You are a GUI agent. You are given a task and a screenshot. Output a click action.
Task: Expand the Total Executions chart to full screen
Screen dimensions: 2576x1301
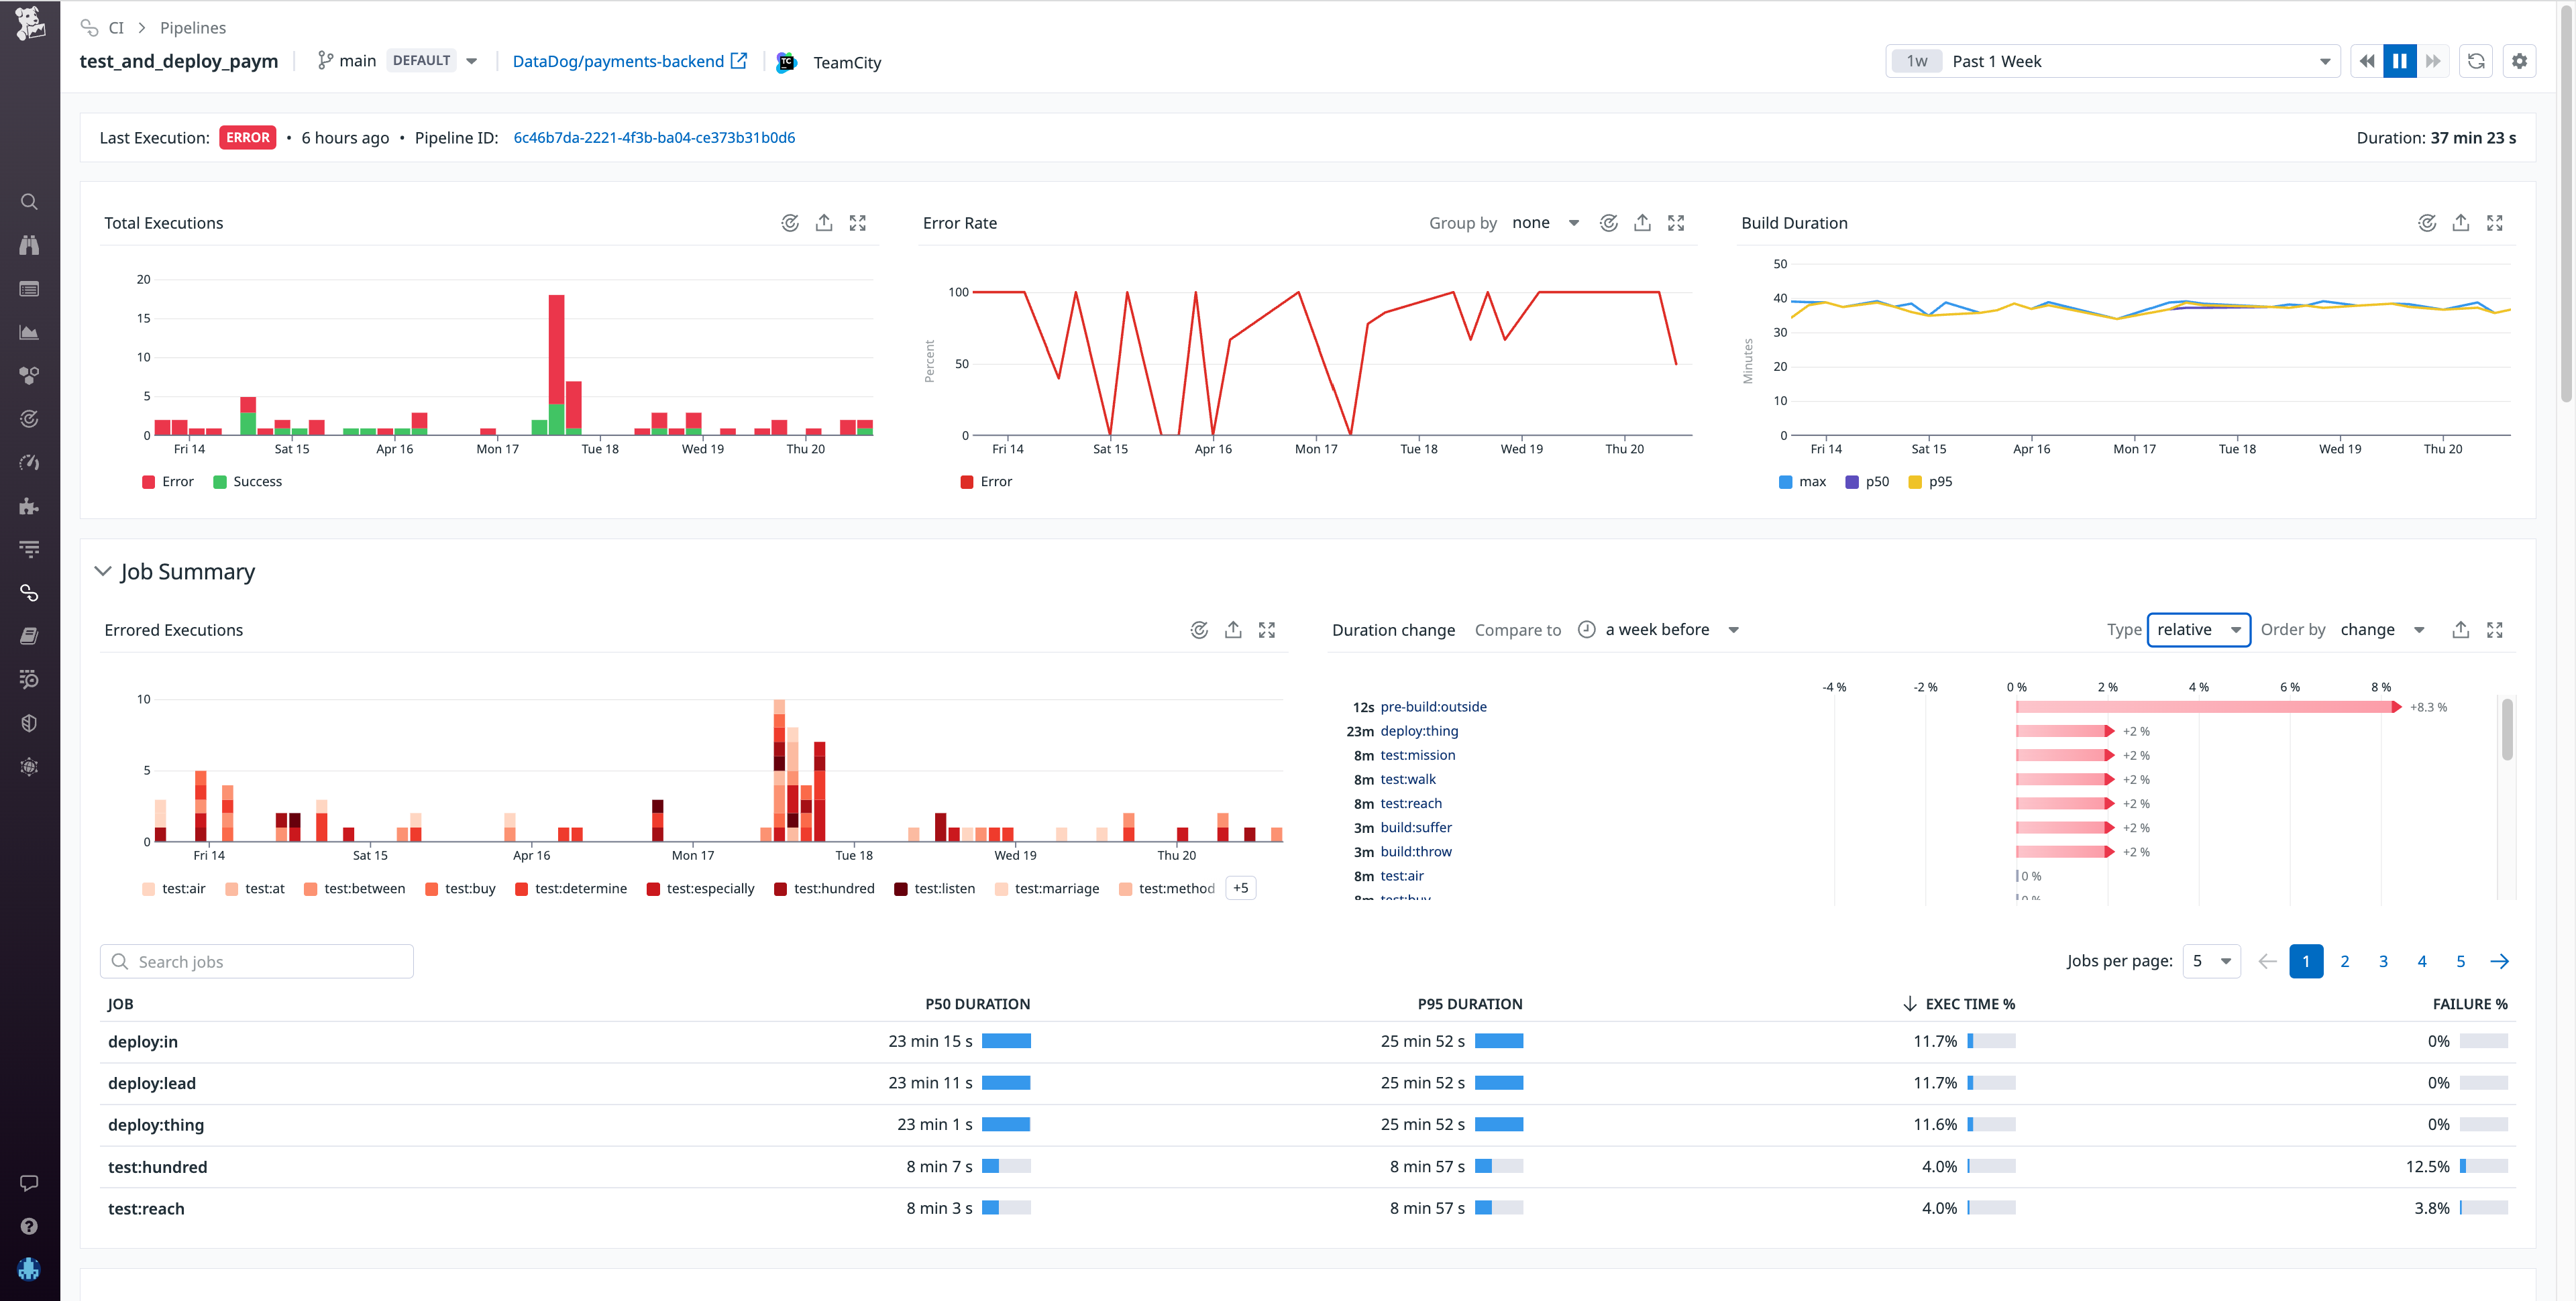point(858,222)
